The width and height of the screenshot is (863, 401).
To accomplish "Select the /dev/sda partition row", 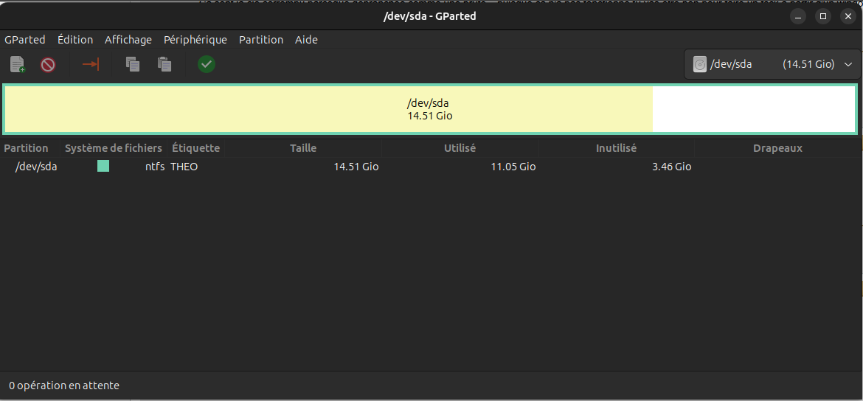I will tap(431, 166).
